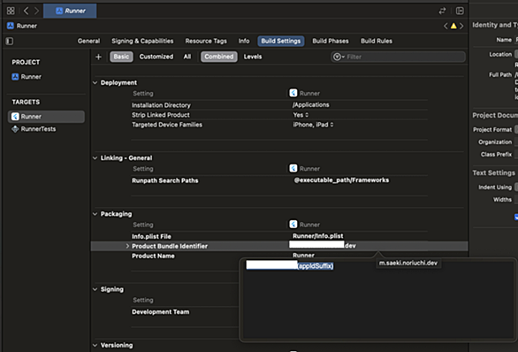Click the Runner/Info.plist value

[318, 236]
